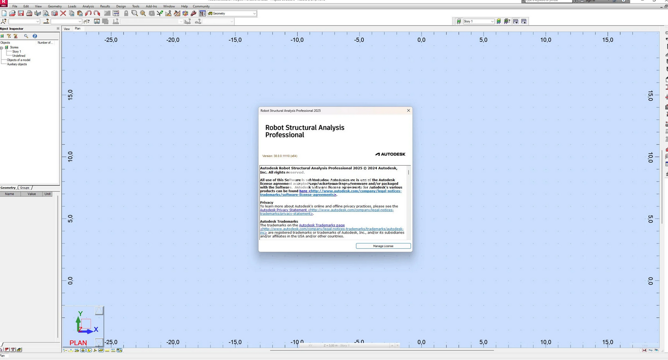Open the Autodesk Privacy Statement link
The image size is (668, 360).
pyautogui.click(x=283, y=210)
